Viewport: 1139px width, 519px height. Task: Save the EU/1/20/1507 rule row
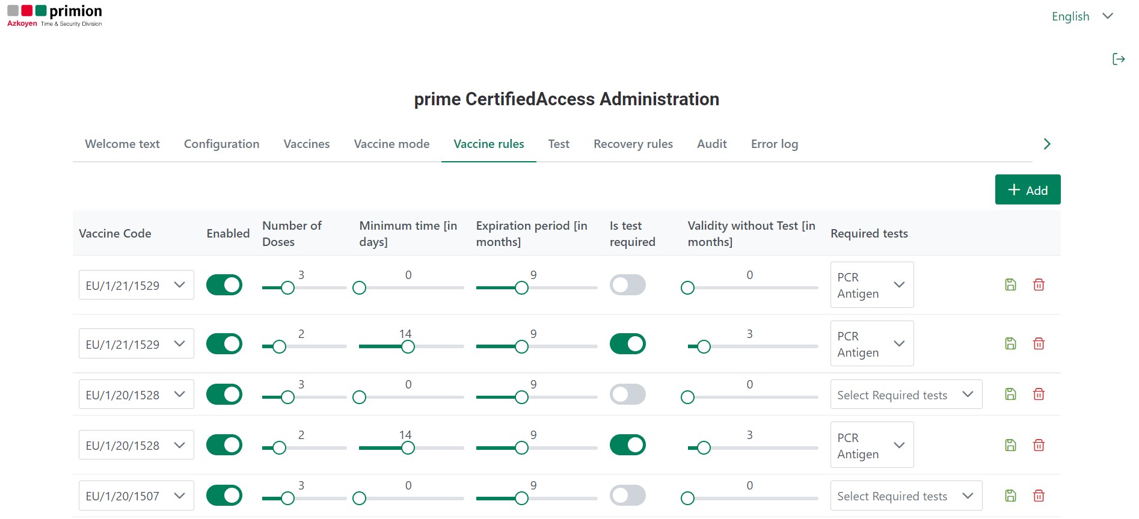[x=1010, y=496]
